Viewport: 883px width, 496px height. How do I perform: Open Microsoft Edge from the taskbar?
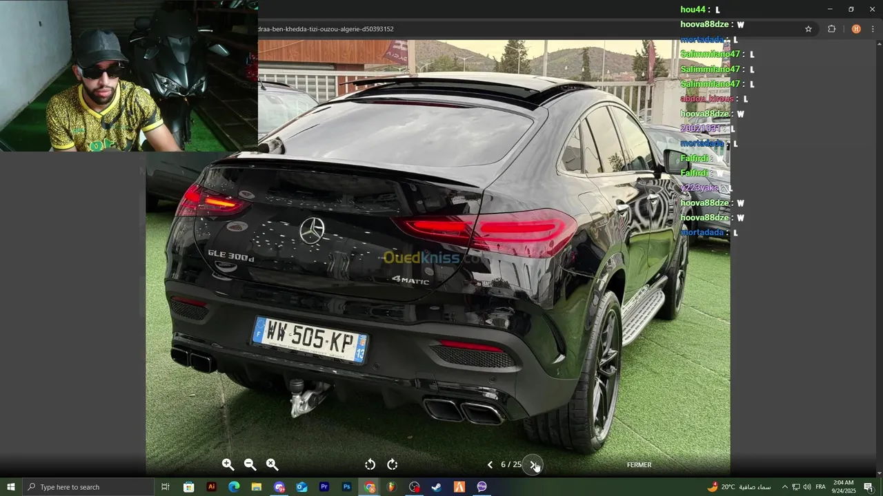(x=234, y=487)
